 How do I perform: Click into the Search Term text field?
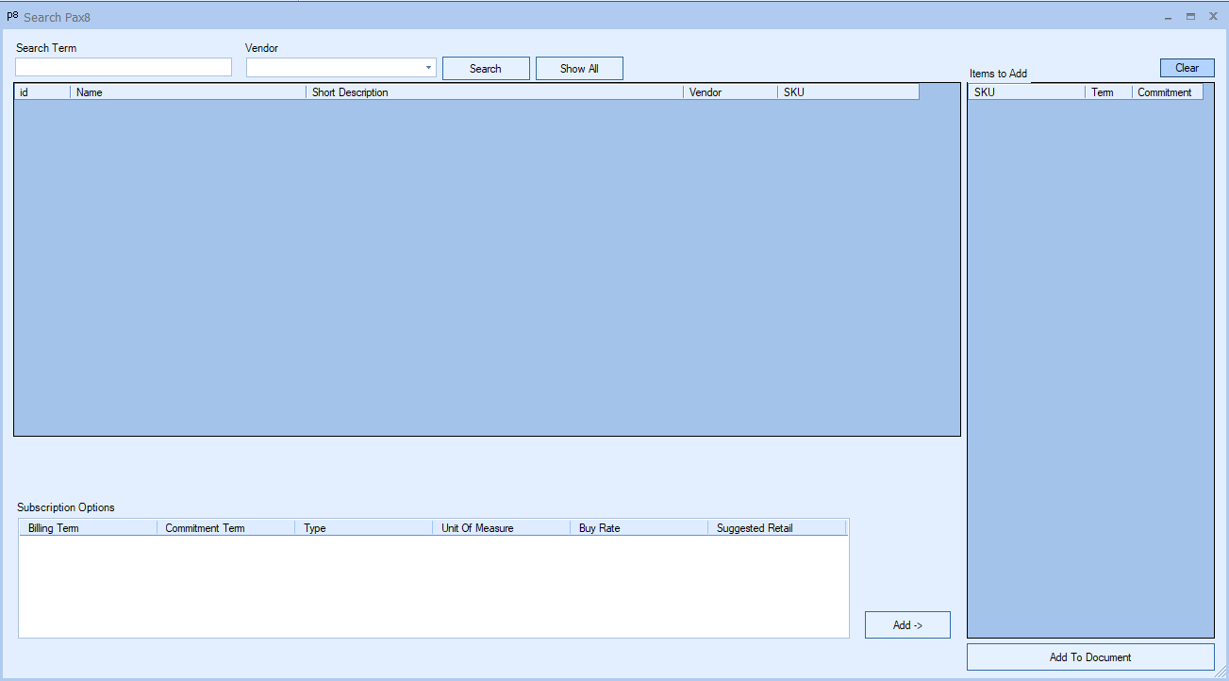(x=124, y=67)
